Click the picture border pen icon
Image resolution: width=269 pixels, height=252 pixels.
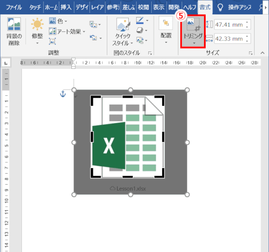140,20
